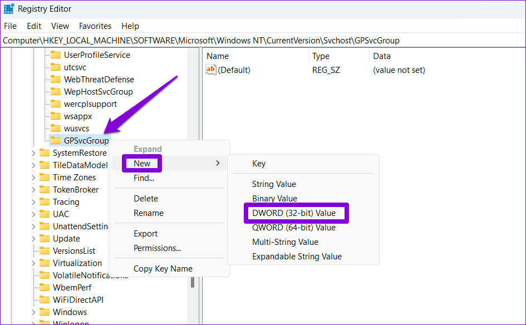
Task: Click the WebThreatDefense folder icon
Action: pos(56,80)
